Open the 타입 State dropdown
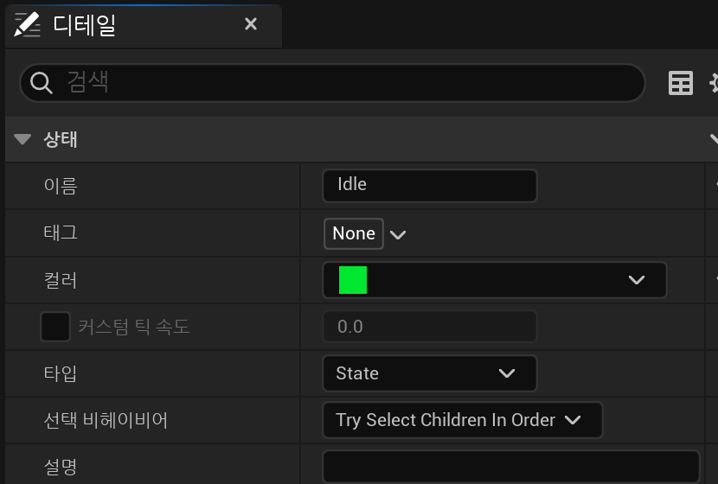The image size is (718, 484). [430, 373]
